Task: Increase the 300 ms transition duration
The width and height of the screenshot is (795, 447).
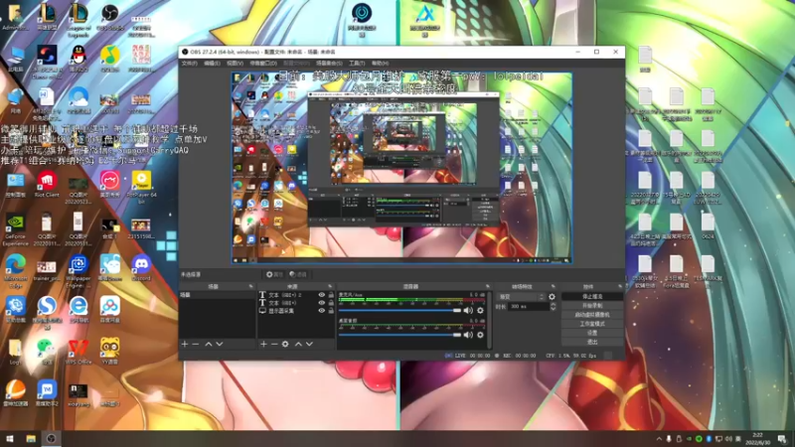Action: click(553, 305)
